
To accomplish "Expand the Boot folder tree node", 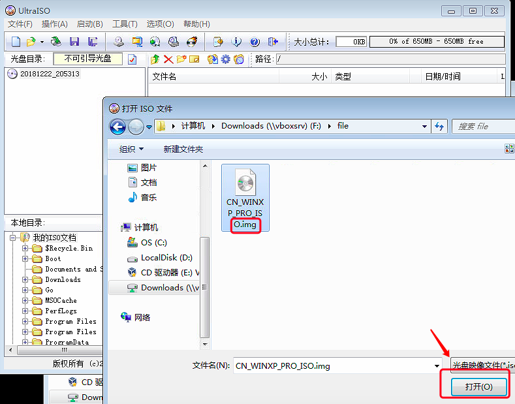I will (25, 259).
